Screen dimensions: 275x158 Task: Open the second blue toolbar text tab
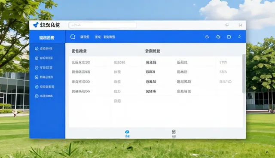(98, 37)
